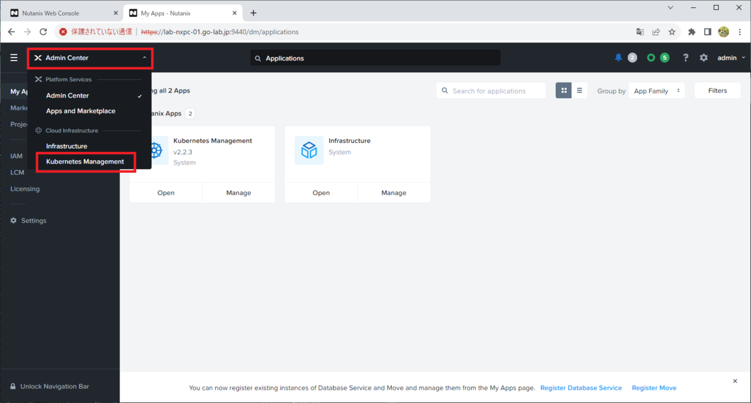The height and width of the screenshot is (403, 751).
Task: Open the hamburger navigation menu
Action: point(14,57)
